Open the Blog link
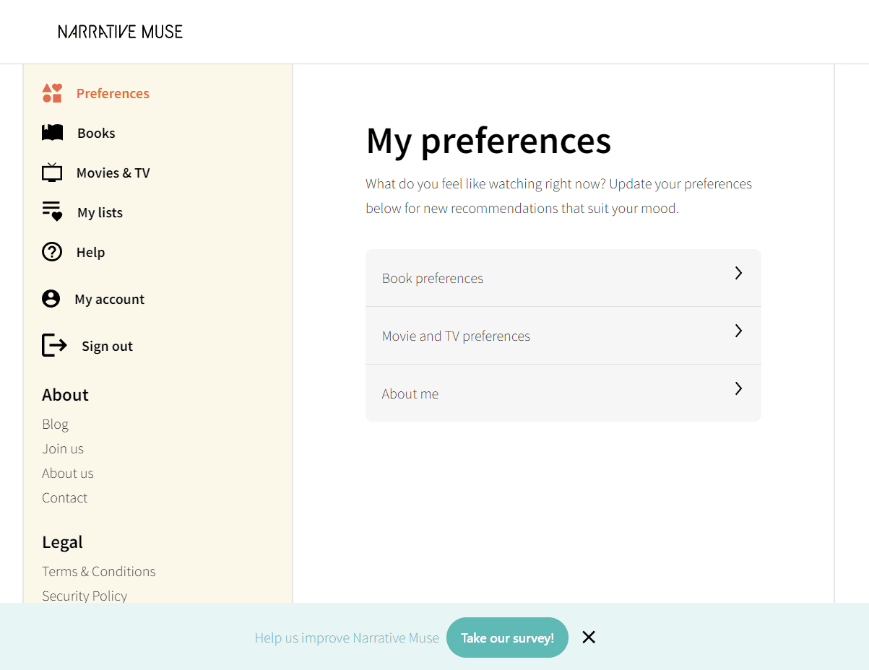The width and height of the screenshot is (869, 670). coord(55,424)
